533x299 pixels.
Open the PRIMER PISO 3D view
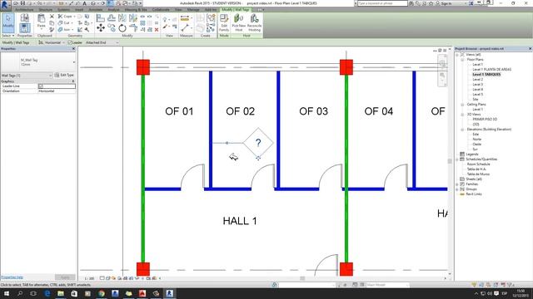tap(485, 120)
